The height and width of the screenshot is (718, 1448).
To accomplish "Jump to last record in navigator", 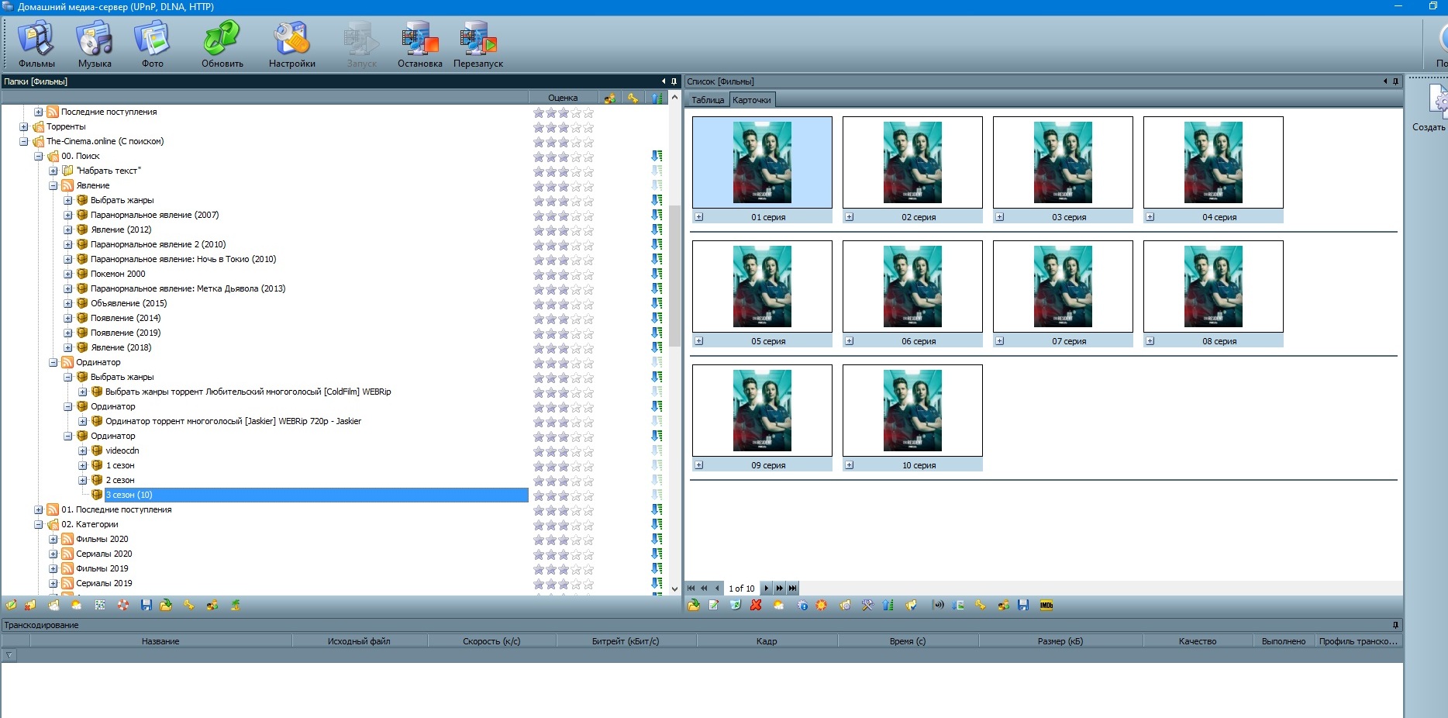I will pos(792,589).
